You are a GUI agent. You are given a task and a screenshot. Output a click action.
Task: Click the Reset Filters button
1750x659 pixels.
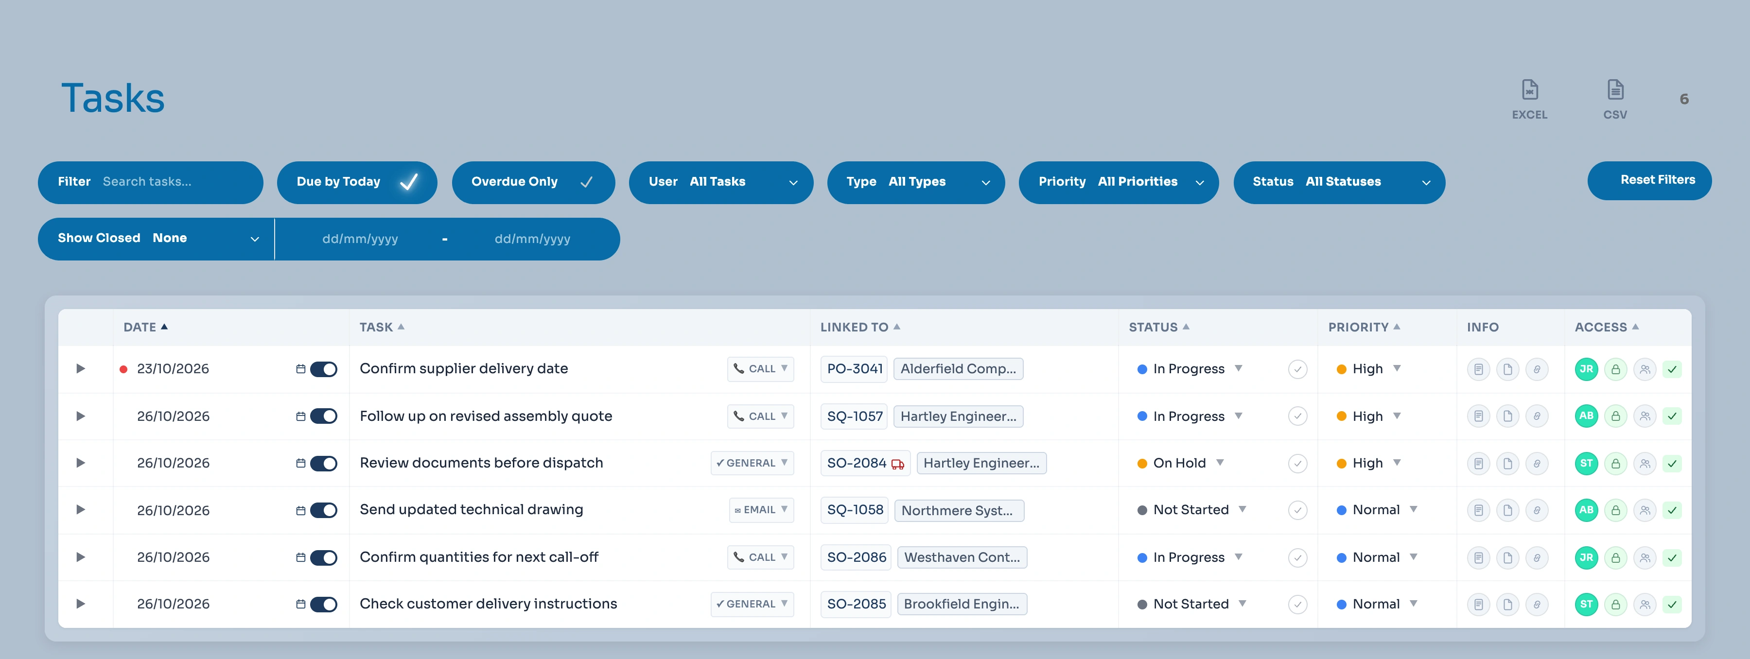click(1649, 181)
